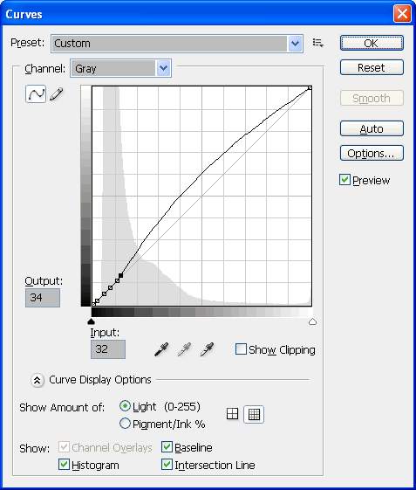Pick the gray point eyedropper

184,349
